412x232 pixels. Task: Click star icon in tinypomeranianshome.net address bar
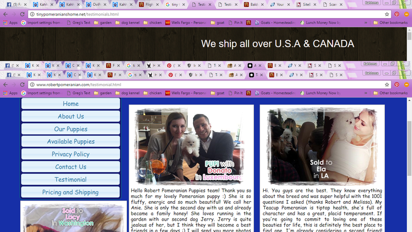coord(387,14)
